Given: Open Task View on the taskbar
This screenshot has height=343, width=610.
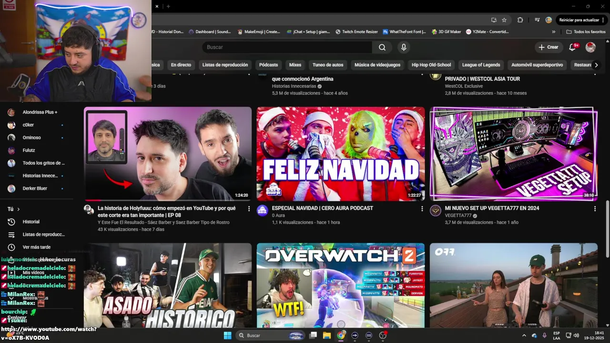Looking at the screenshot, I should click(x=313, y=335).
